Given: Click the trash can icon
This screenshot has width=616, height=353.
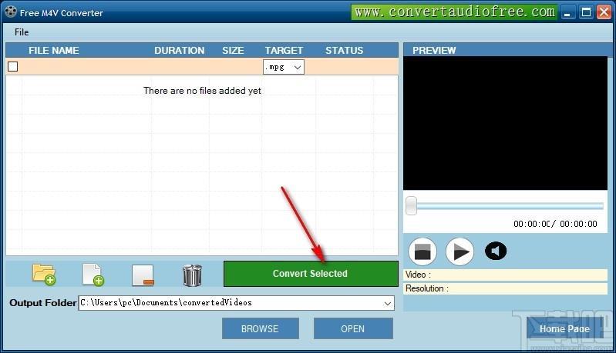Looking at the screenshot, I should 192,275.
